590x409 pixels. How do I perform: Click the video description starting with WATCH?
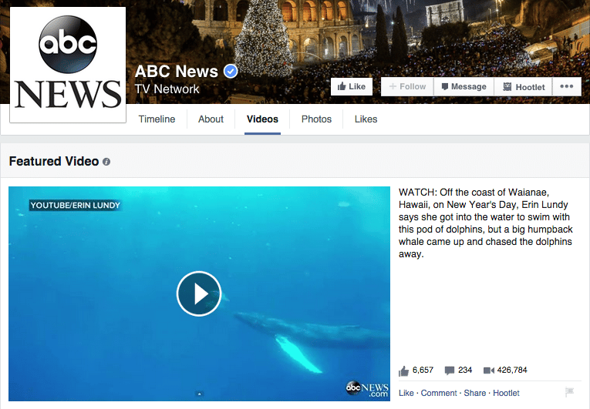click(486, 223)
